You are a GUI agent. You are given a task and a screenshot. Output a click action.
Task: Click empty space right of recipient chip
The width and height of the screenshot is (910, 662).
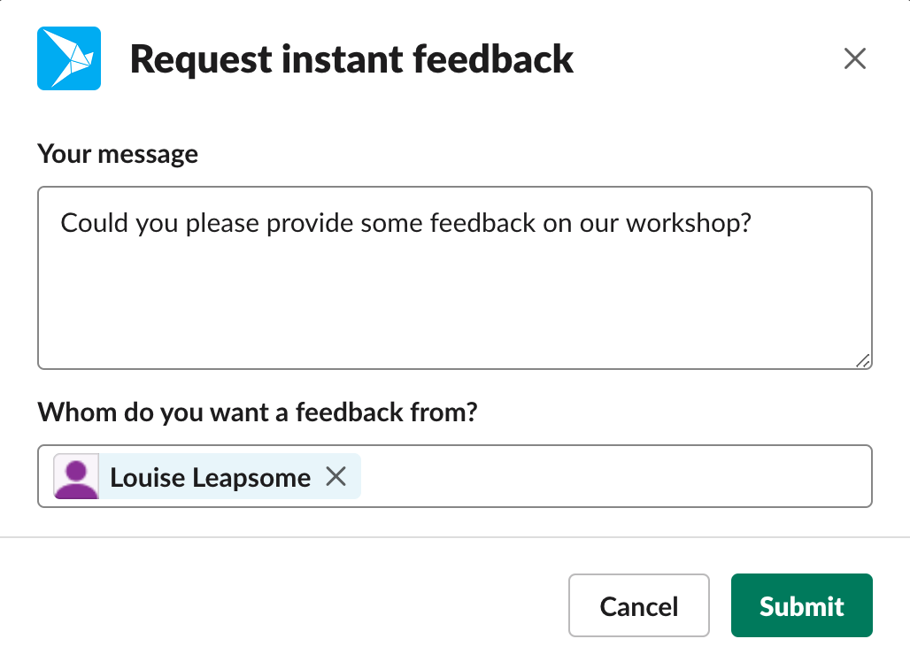[615, 476]
